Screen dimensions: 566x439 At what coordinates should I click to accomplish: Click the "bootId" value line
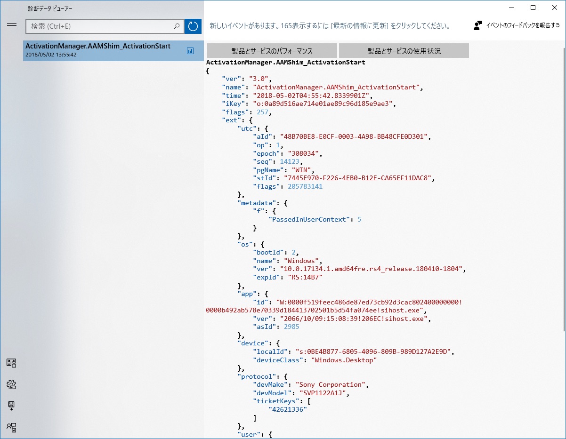(x=276, y=252)
